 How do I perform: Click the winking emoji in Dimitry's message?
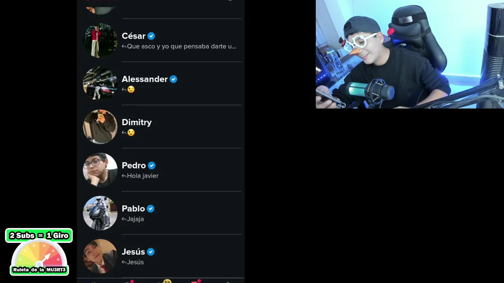click(131, 133)
